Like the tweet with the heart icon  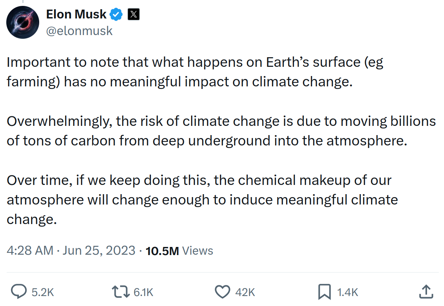[223, 292]
